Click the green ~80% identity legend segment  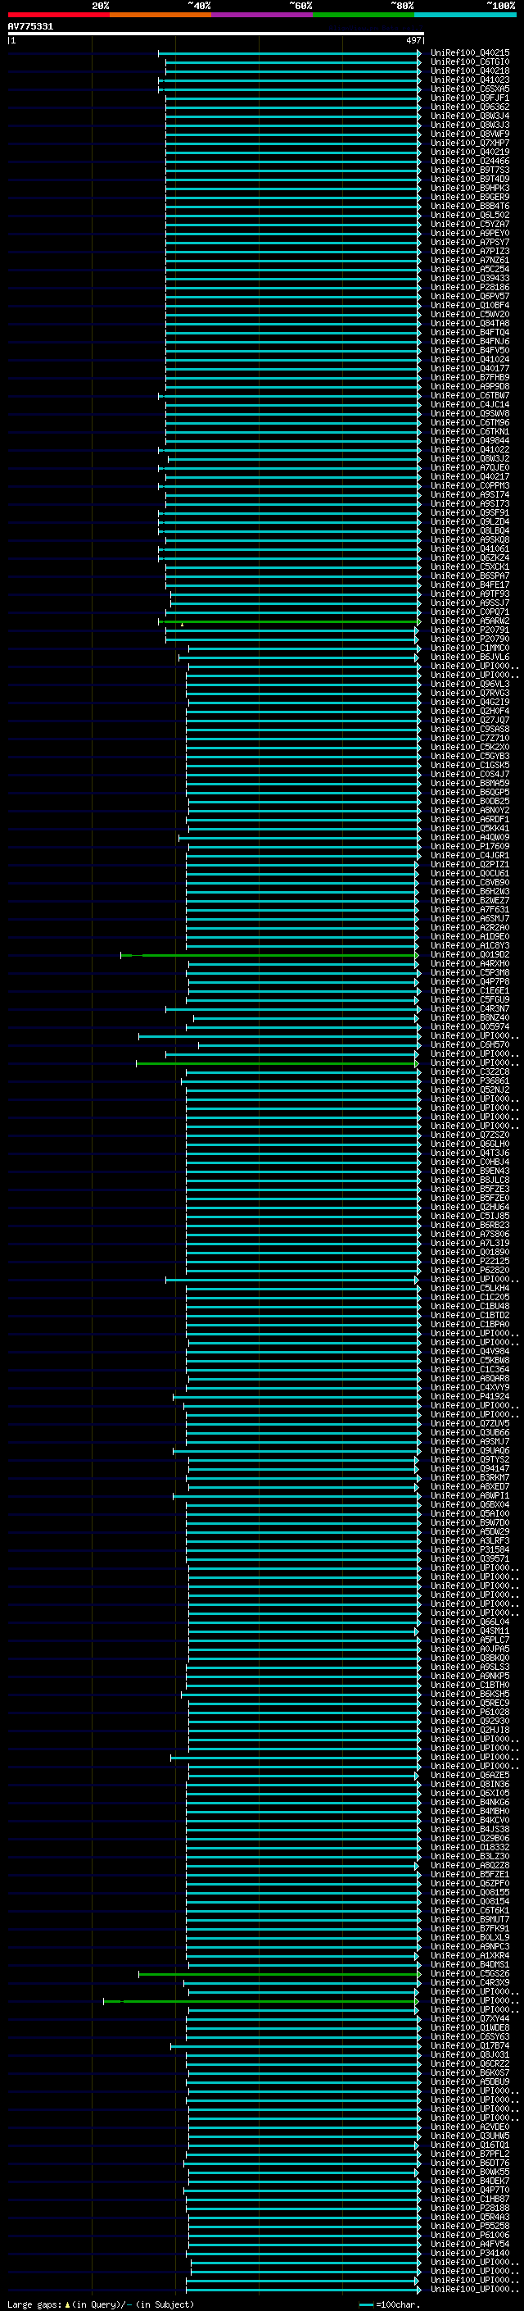tap(364, 15)
